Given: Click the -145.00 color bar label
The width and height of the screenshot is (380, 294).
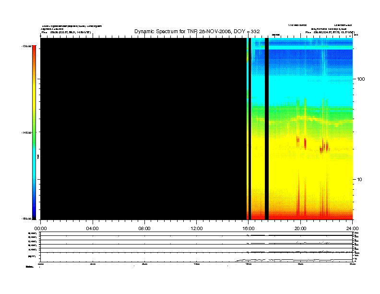Looking at the screenshot, I should [26, 133].
